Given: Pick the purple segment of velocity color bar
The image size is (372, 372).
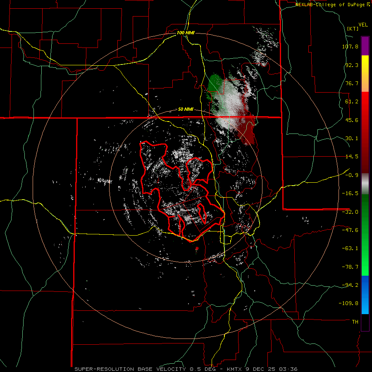Looking at the screenshot, I should pos(365,46).
